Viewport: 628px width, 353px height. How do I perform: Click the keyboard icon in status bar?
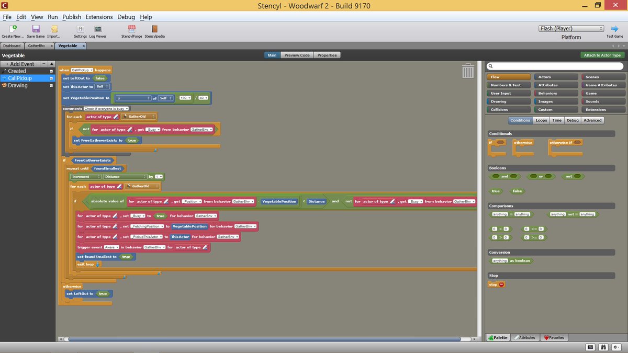click(x=590, y=347)
